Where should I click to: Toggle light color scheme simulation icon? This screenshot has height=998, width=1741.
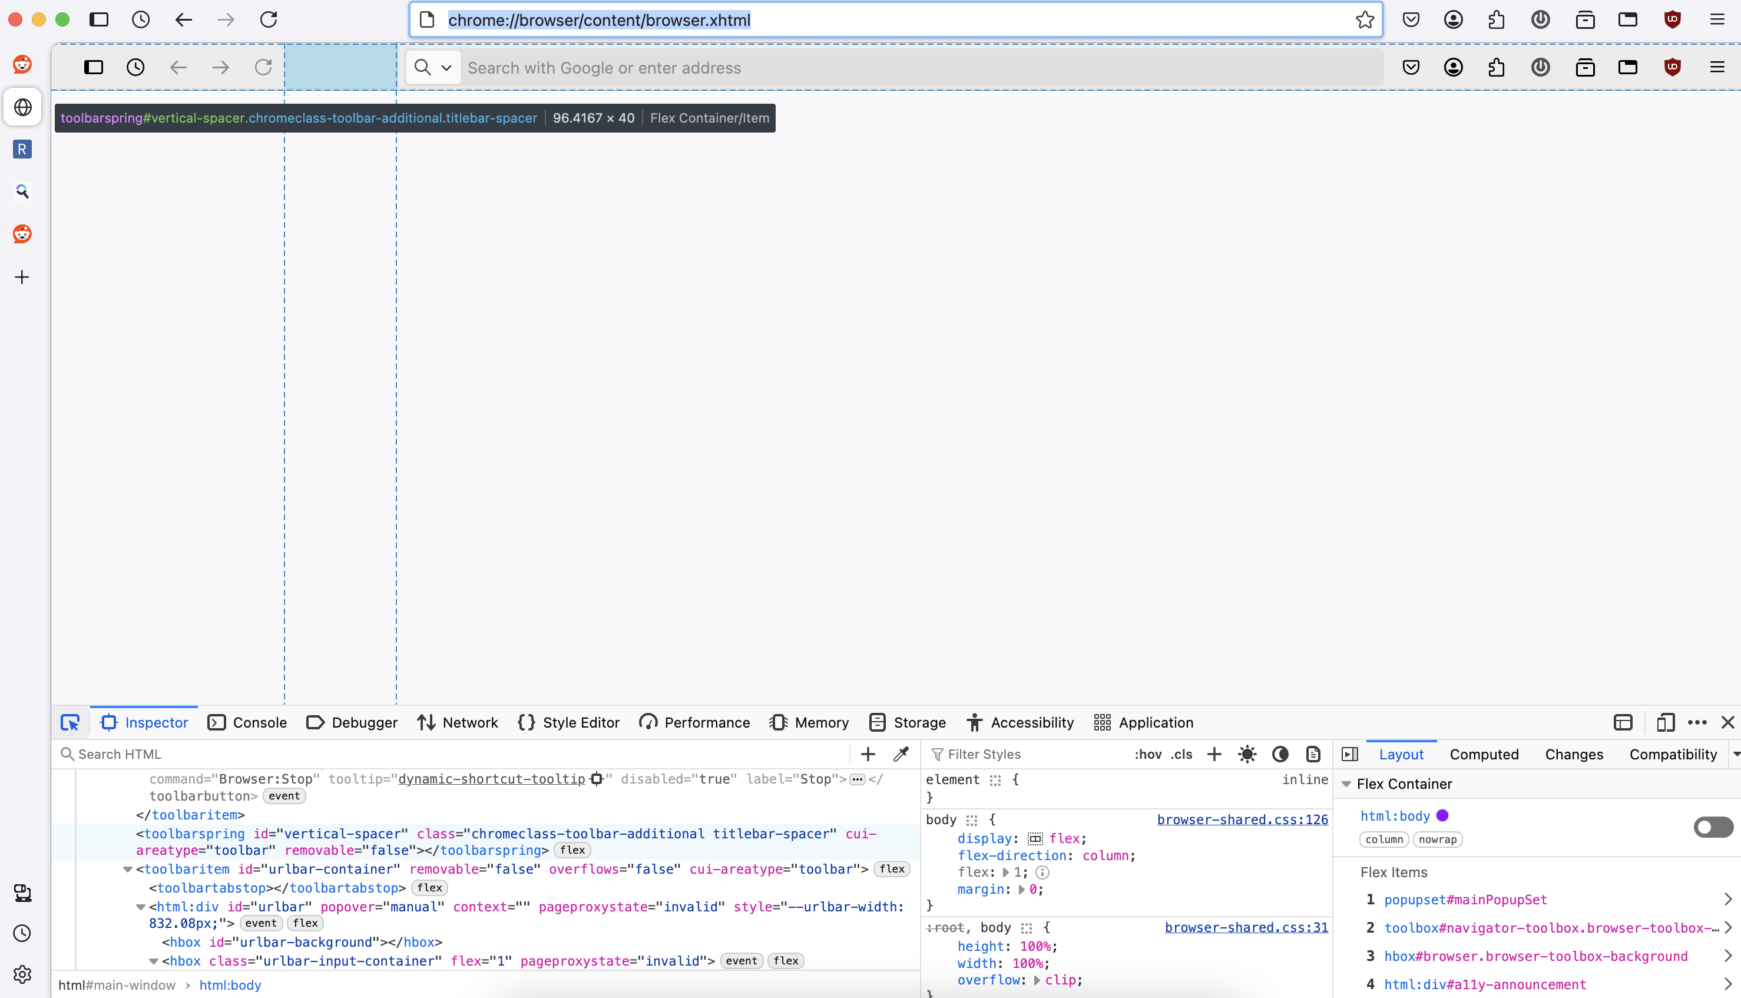(x=1247, y=754)
